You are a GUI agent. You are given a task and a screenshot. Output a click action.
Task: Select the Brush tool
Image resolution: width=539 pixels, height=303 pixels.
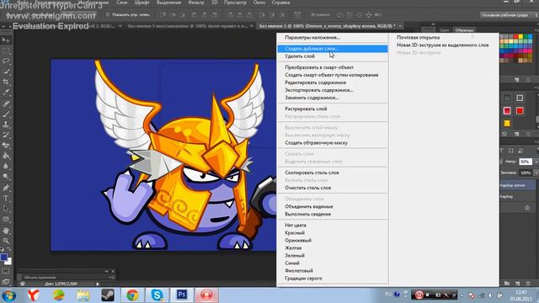[x=6, y=114]
